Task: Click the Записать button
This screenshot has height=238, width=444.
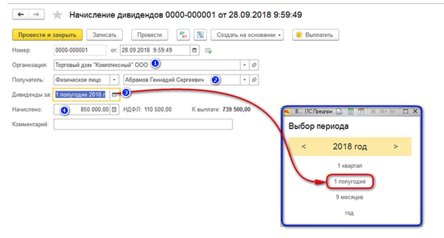Action: click(x=107, y=35)
